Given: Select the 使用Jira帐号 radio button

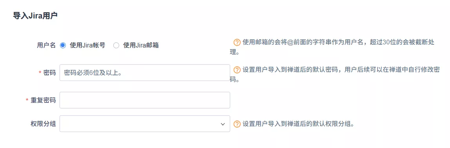Looking at the screenshot, I should coord(63,45).
